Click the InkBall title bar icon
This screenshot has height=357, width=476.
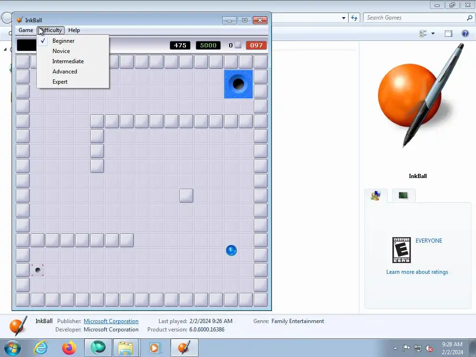click(x=20, y=20)
